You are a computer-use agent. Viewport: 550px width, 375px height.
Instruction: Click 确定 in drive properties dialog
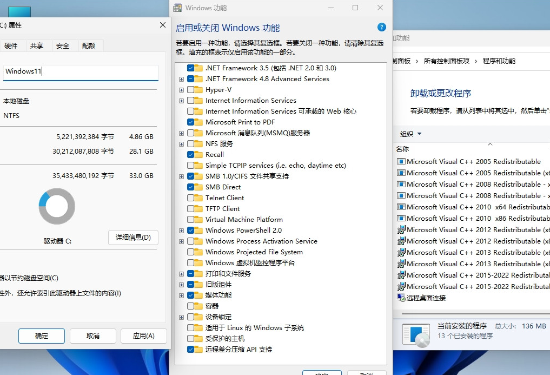click(x=42, y=336)
